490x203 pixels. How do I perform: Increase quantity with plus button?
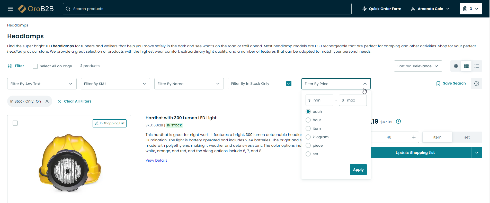[414, 137]
